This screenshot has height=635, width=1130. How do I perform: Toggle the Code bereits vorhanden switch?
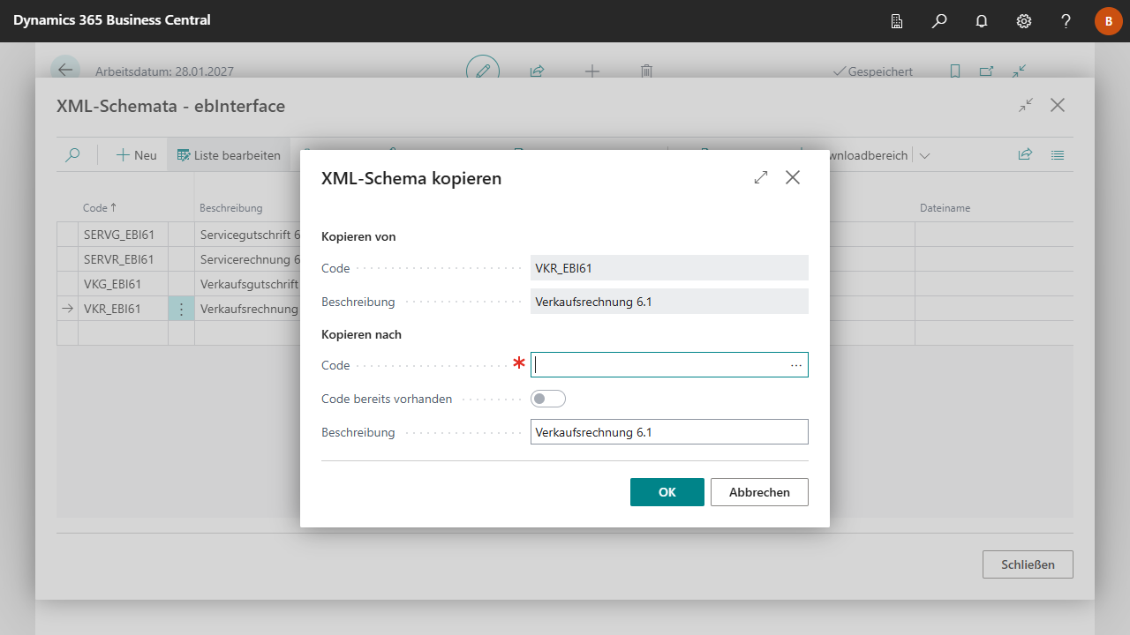tap(547, 399)
